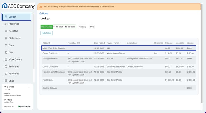
Task: Click the $1,264.00 balance value
Action: (191, 72)
